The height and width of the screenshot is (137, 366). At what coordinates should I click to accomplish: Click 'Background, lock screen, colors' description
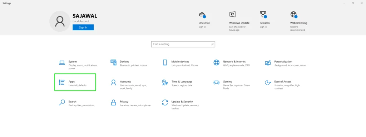click(x=290, y=66)
